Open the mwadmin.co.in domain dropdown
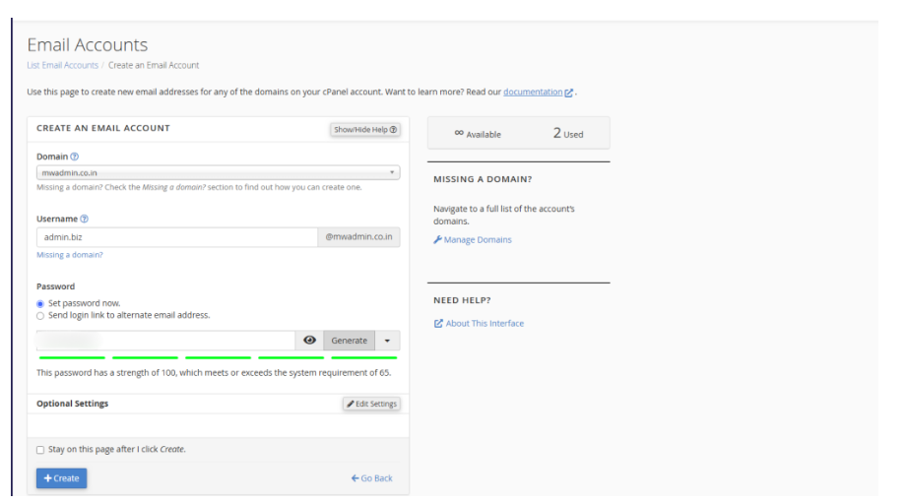 point(218,172)
